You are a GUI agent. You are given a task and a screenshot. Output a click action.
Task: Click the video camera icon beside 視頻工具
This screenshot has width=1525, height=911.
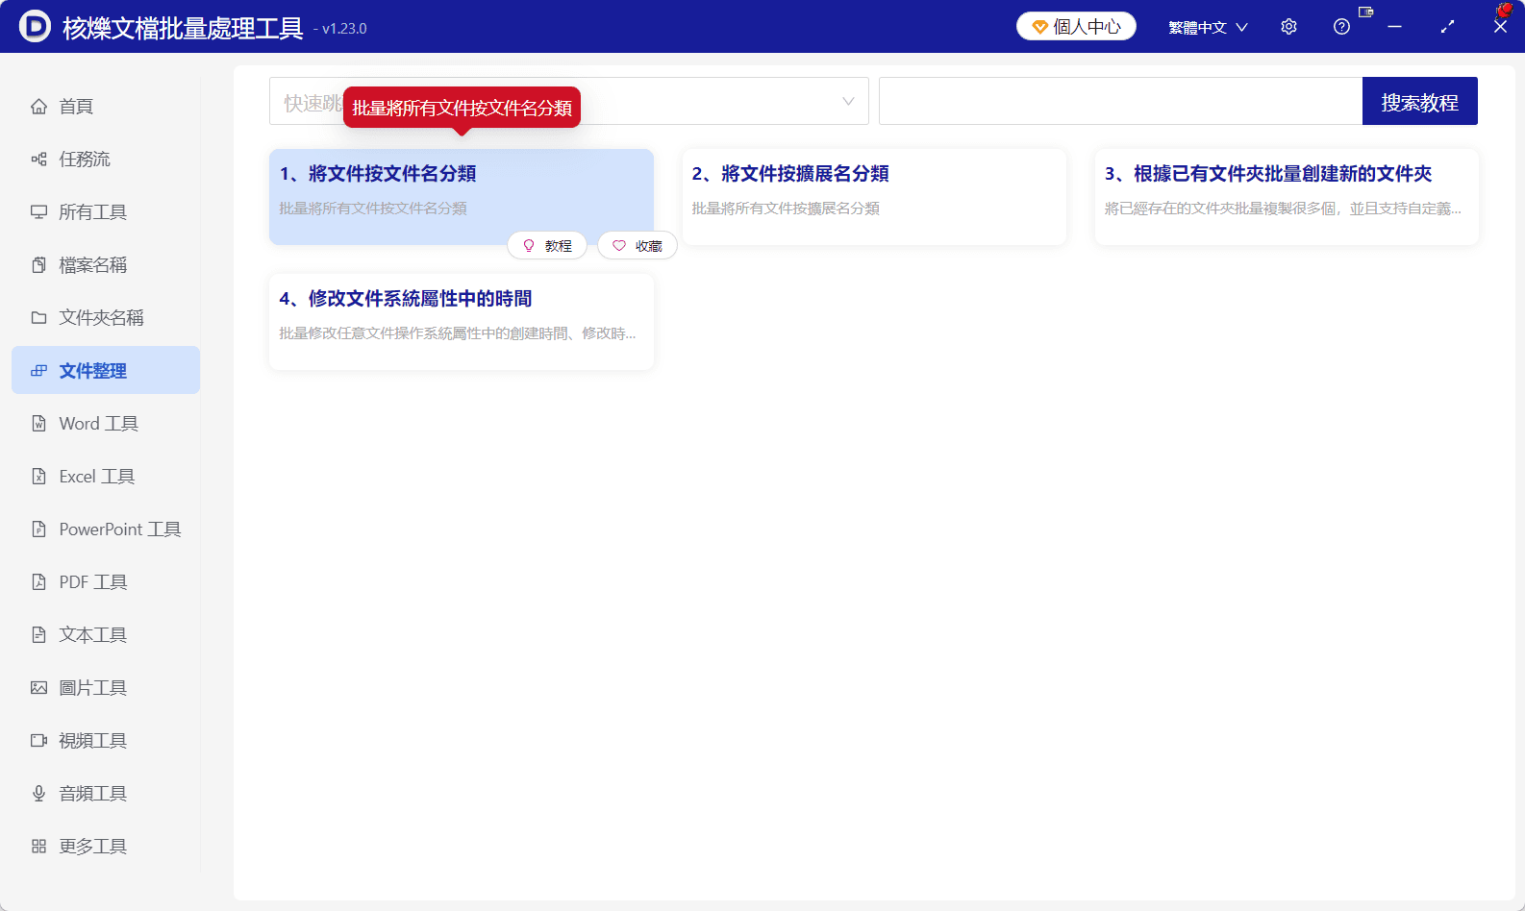pos(38,740)
